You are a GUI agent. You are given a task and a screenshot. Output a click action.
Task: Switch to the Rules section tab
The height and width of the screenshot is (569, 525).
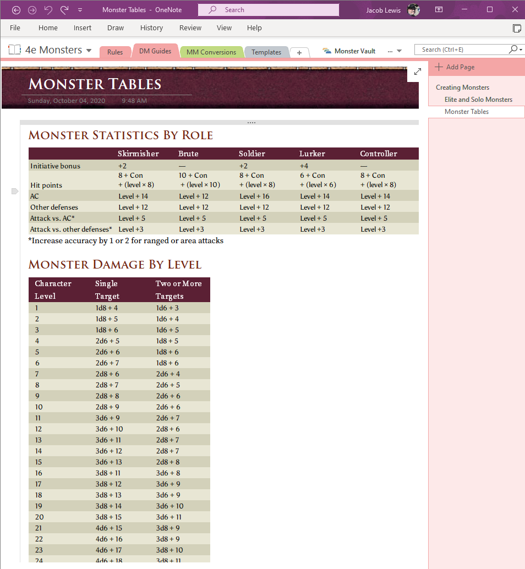click(115, 52)
